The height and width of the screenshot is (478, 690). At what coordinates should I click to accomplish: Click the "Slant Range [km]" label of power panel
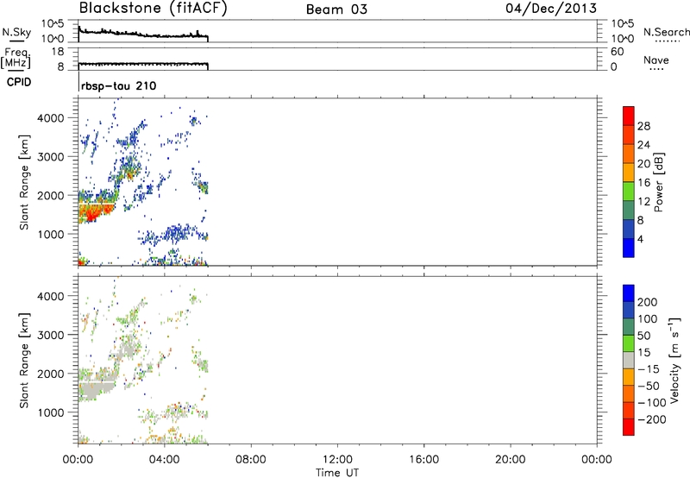24,182
